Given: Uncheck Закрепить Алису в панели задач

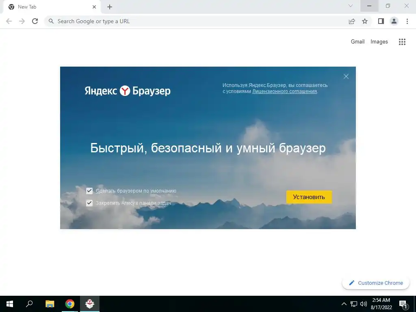Looking at the screenshot, I should click(89, 203).
